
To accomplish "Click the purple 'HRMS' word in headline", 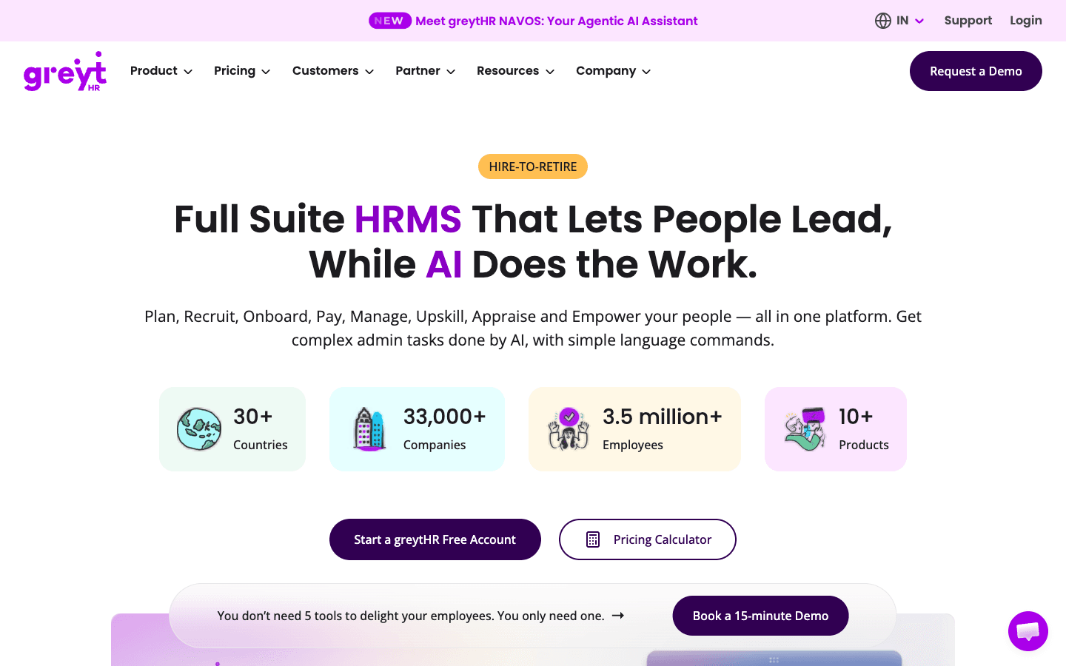I will pyautogui.click(x=408, y=220).
